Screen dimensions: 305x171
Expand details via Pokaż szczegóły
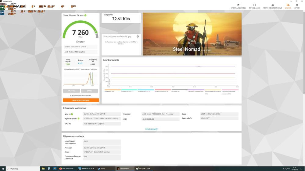[151, 129]
